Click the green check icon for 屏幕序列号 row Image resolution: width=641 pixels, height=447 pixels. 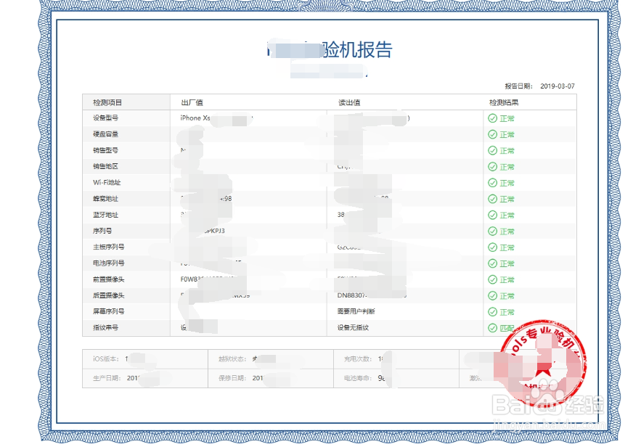(x=493, y=312)
